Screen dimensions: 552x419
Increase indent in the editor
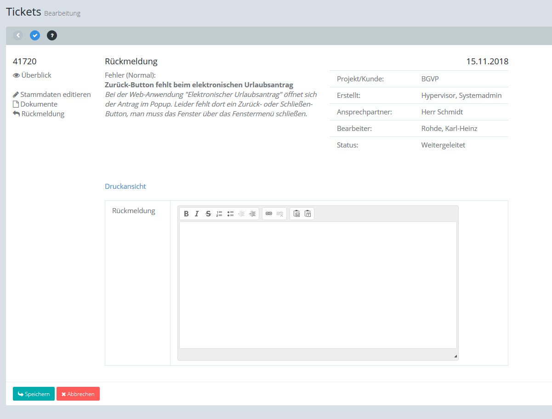click(x=252, y=214)
